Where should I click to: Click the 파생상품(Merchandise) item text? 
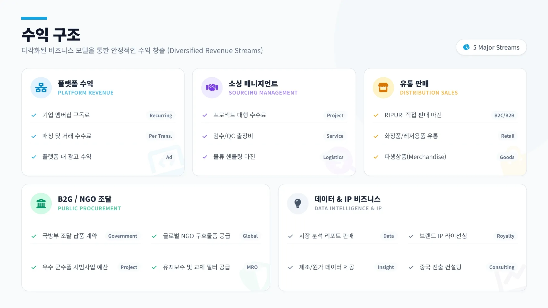(415, 157)
